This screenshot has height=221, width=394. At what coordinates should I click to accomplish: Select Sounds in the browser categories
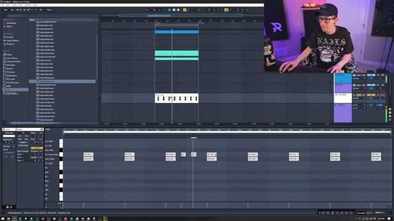point(10,37)
